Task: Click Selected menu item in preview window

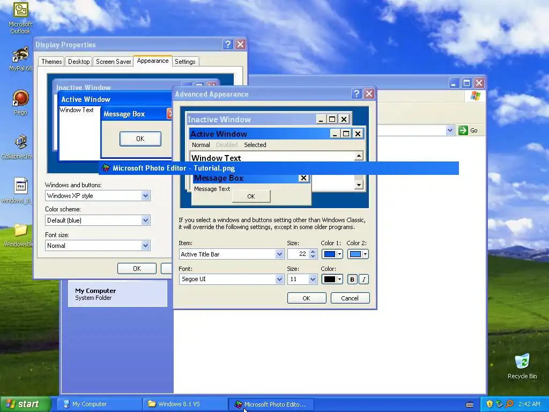Action: [x=255, y=145]
